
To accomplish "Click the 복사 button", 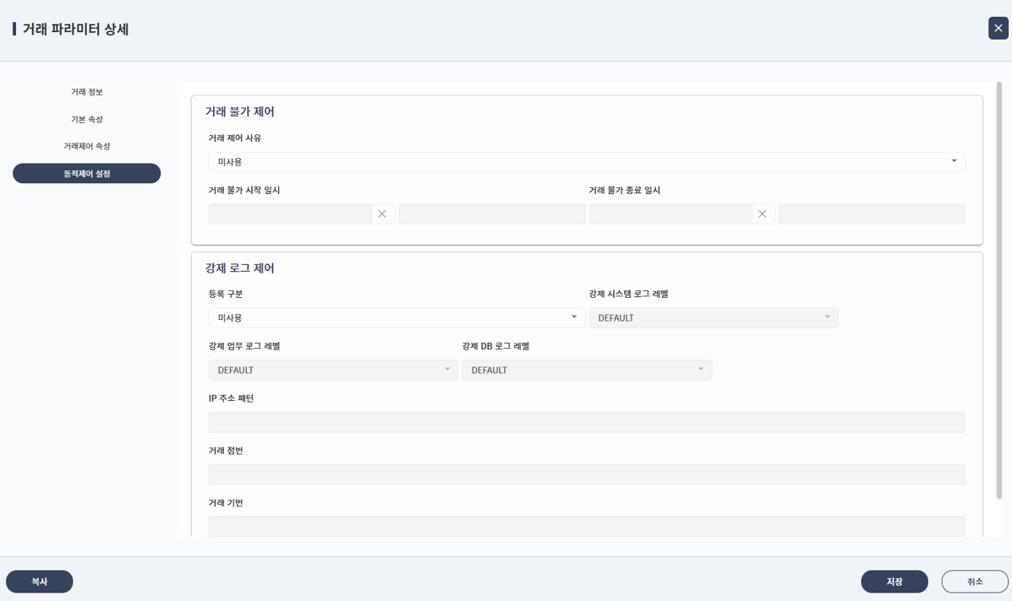I will click(x=40, y=582).
